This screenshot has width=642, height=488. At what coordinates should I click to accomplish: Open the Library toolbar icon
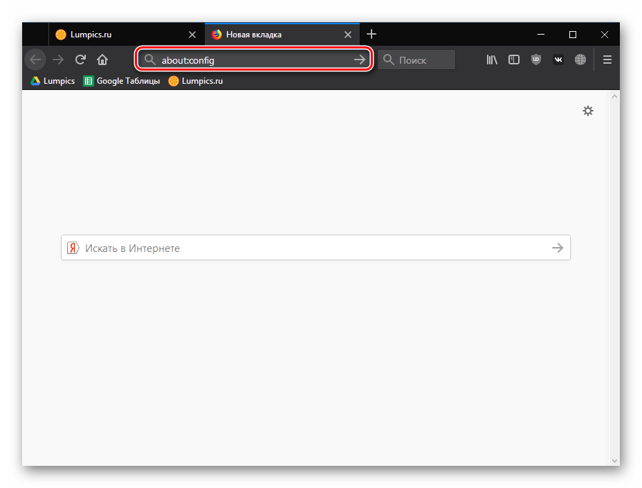coord(492,60)
